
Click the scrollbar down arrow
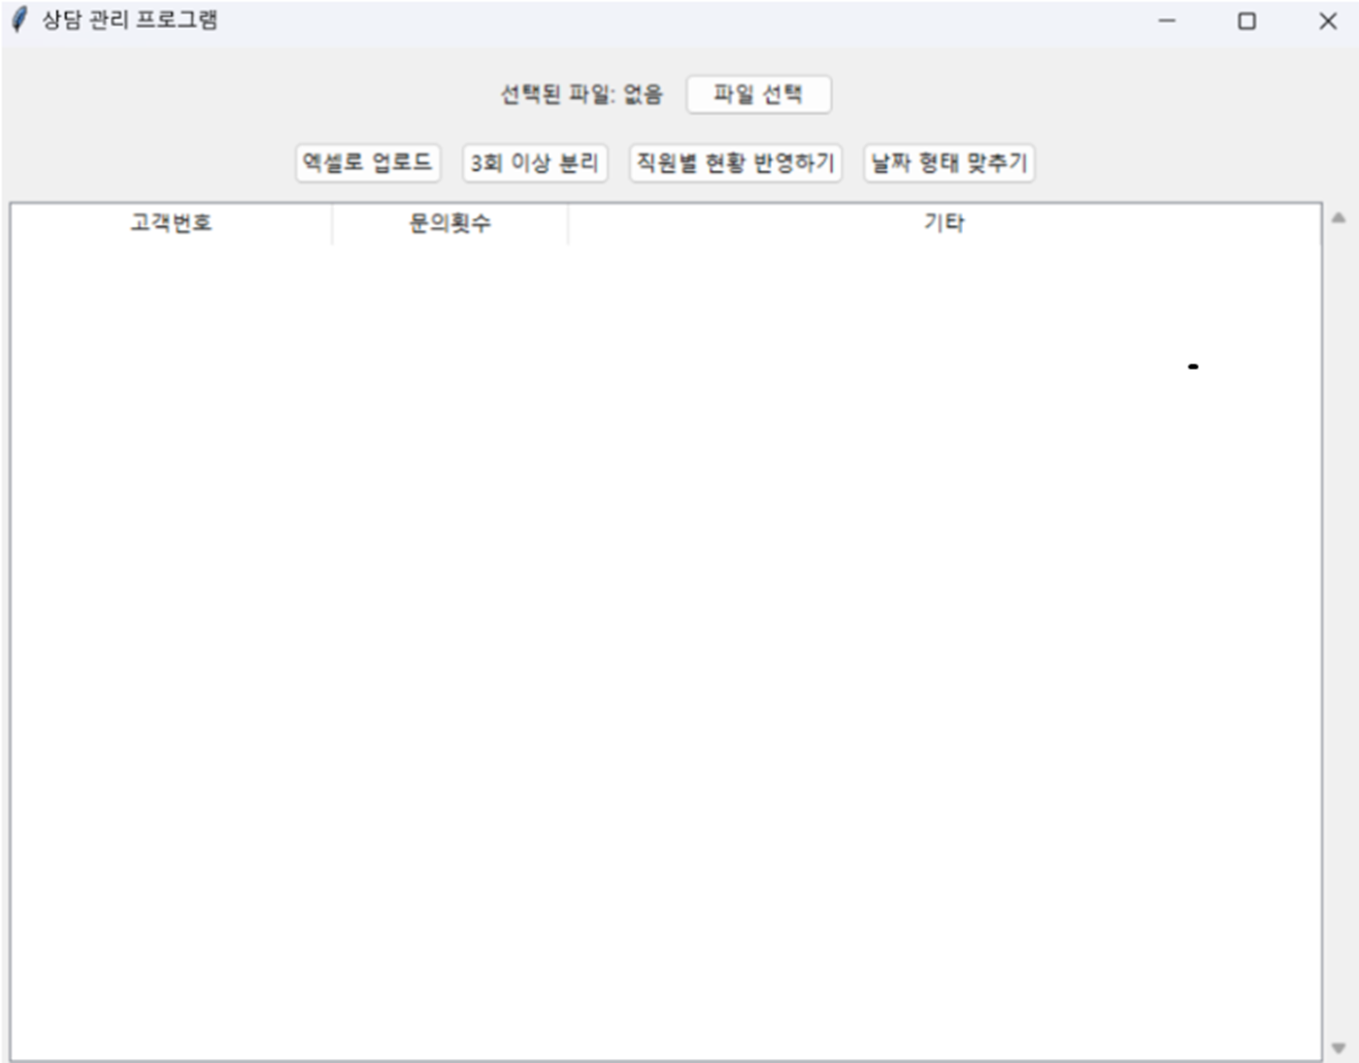[x=1339, y=1048]
